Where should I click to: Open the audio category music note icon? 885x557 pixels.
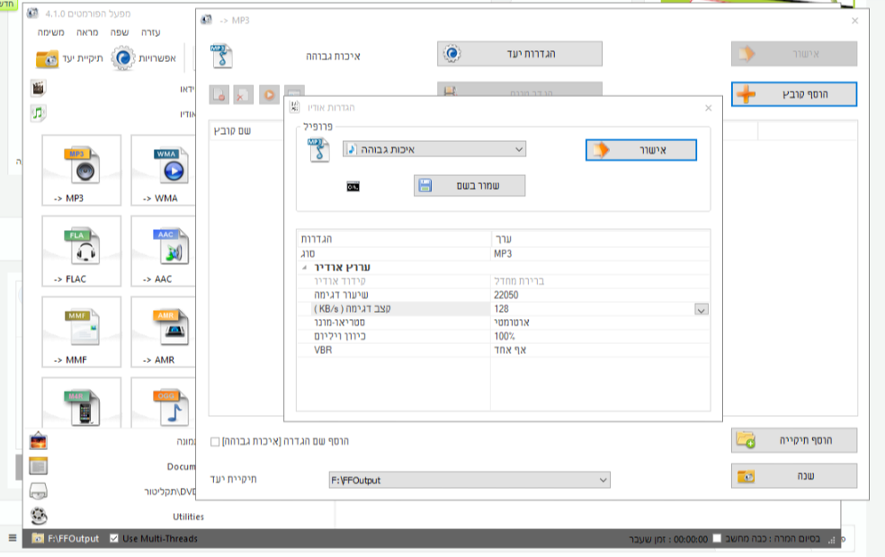pyautogui.click(x=38, y=113)
